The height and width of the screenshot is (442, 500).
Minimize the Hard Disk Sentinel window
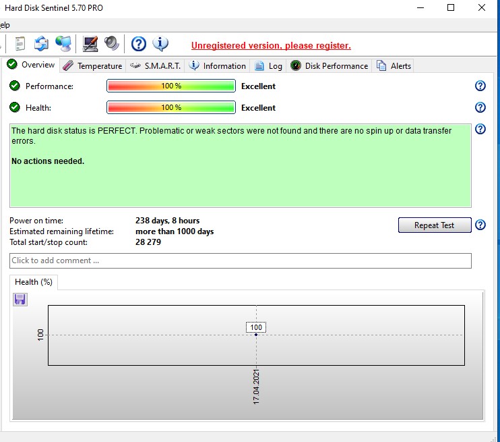pos(420,7)
